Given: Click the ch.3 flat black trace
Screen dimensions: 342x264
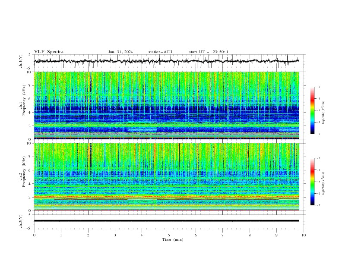Looking at the screenshot, I should 167,221.
